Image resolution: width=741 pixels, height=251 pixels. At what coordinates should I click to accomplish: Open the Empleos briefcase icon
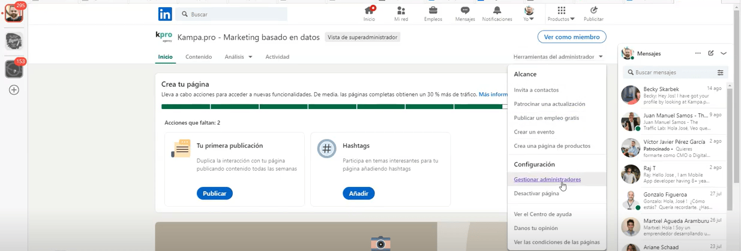[433, 14]
